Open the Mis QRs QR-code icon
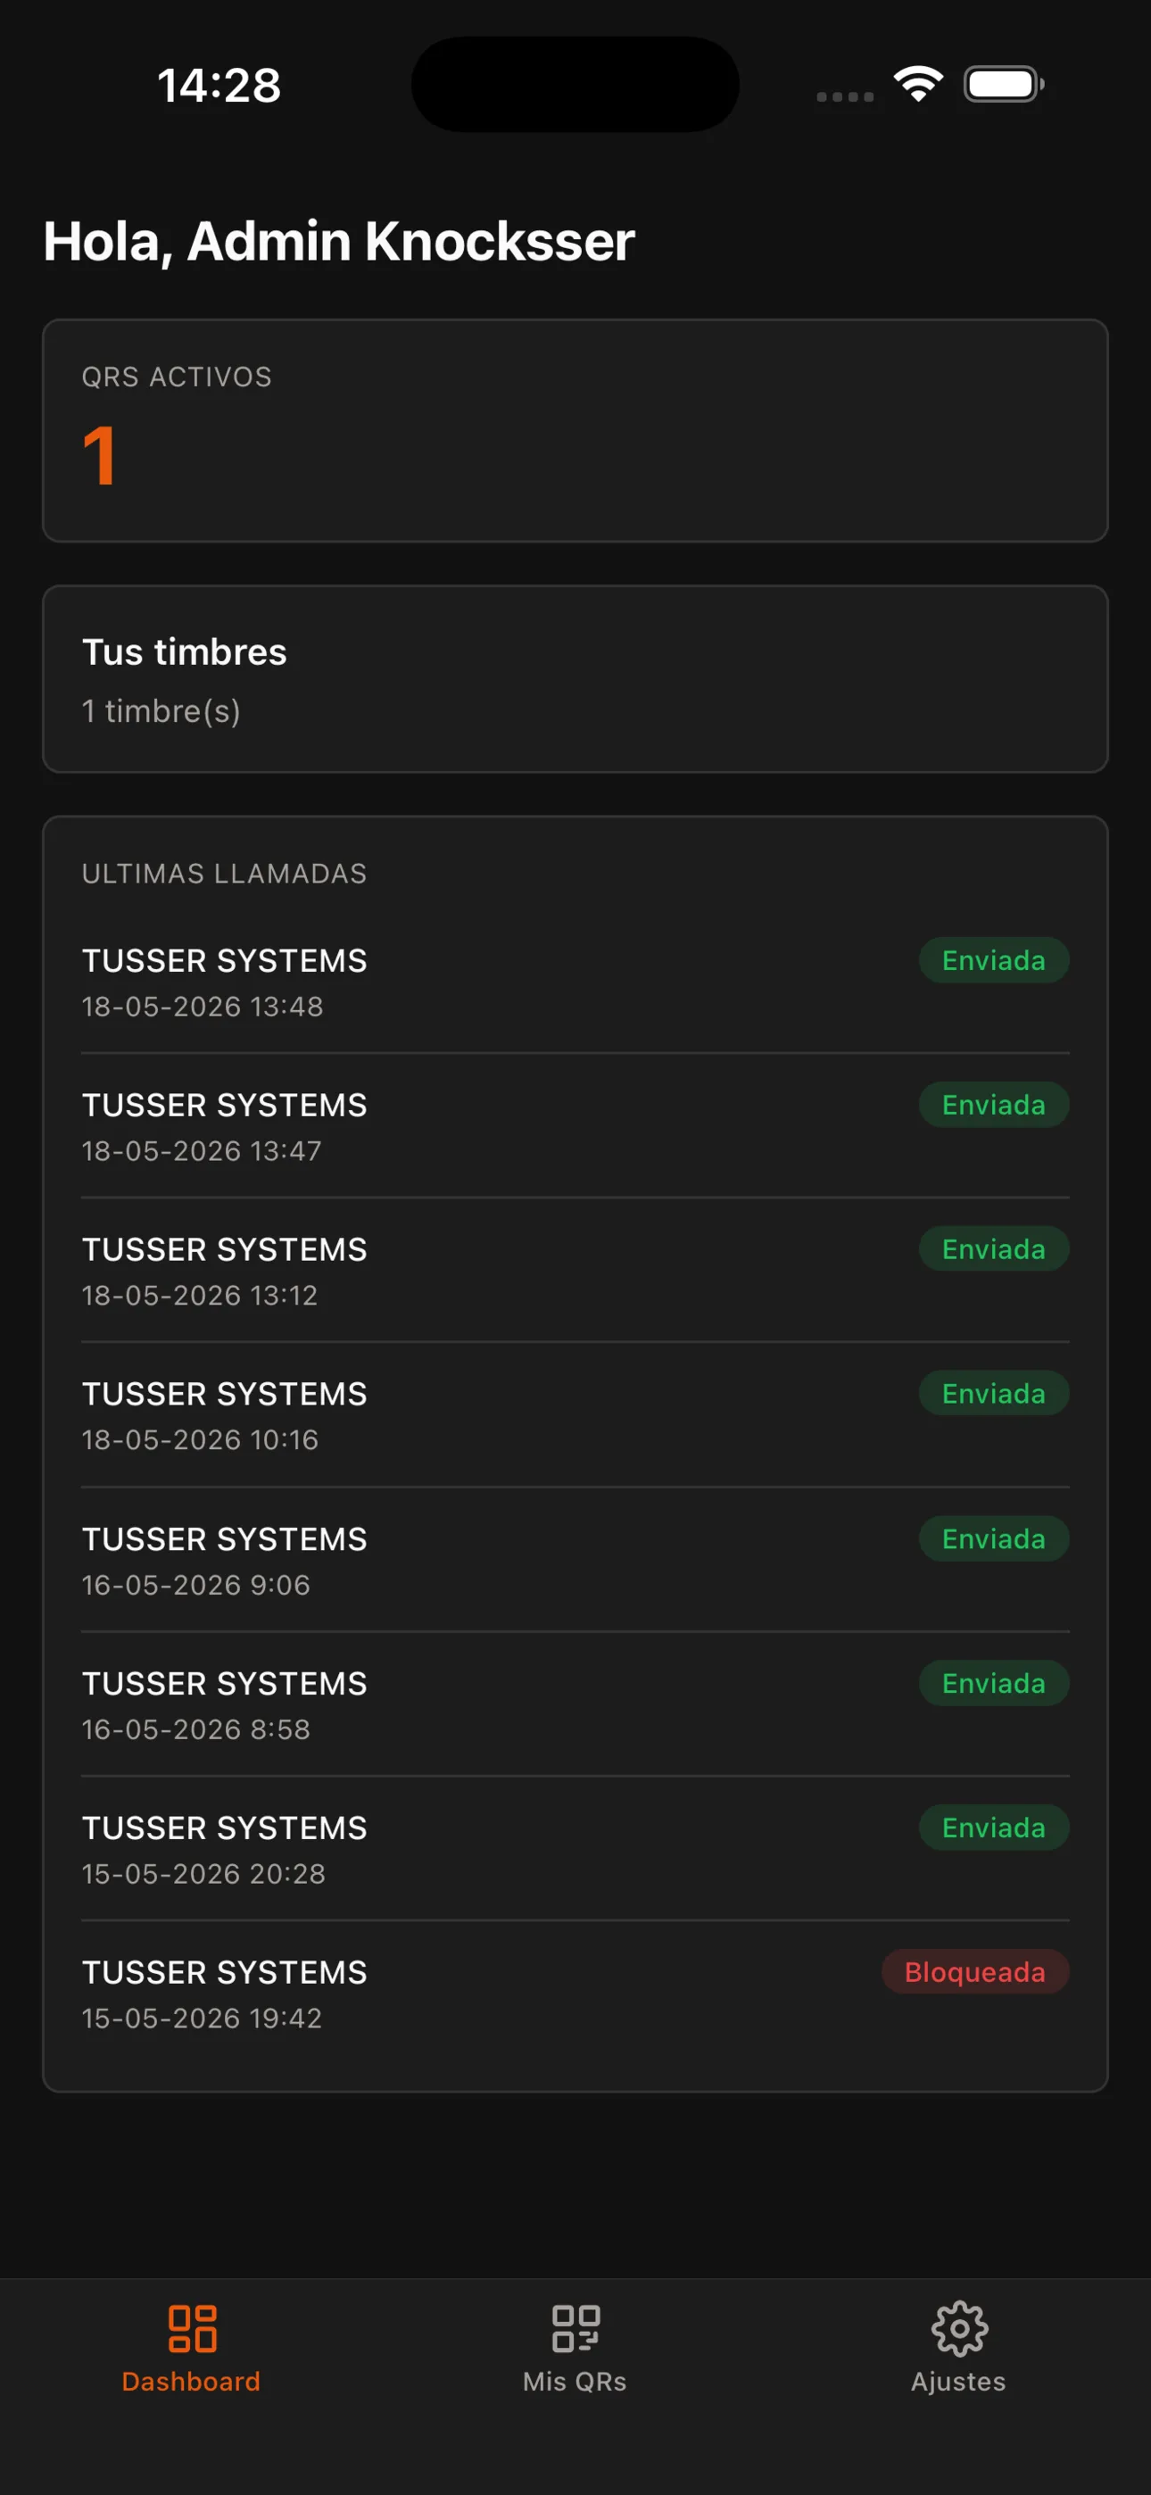The height and width of the screenshot is (2495, 1151). (575, 2328)
